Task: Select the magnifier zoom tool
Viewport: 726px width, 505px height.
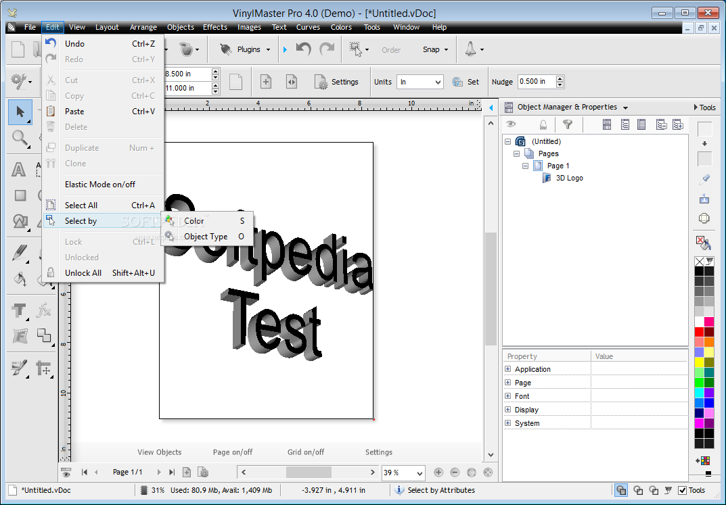Action: point(20,138)
